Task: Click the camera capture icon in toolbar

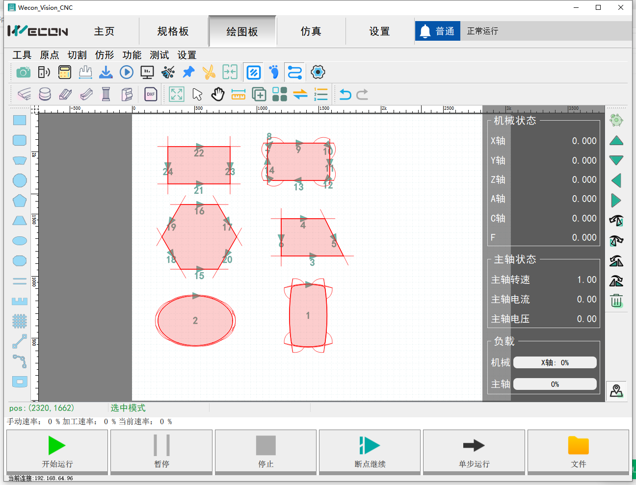Action: coord(23,73)
